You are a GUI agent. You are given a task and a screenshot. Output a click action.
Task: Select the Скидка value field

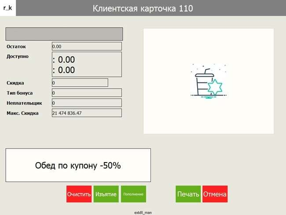click(x=79, y=83)
